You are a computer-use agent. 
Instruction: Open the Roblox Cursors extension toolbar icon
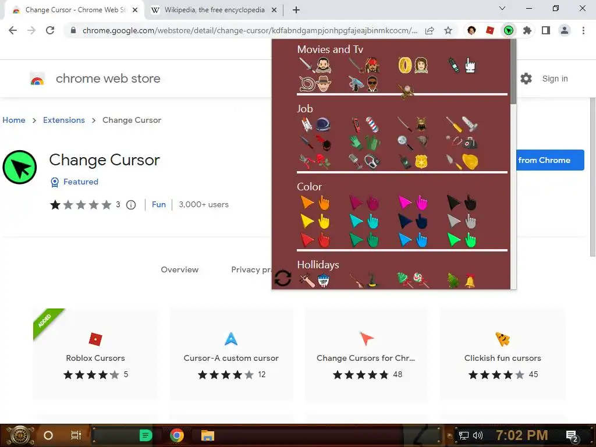[490, 30]
